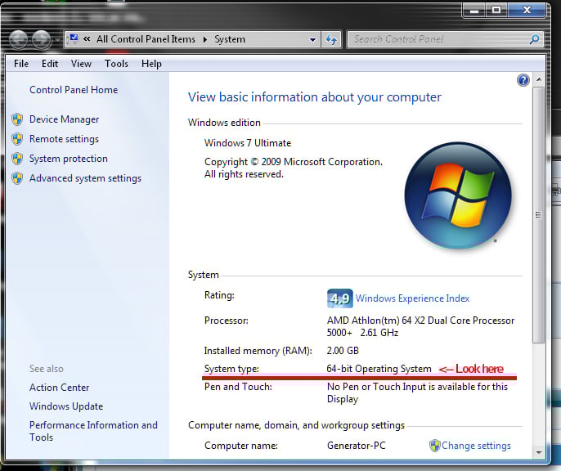Click the System breadcrumb in address bar
The width and height of the screenshot is (561, 471).
230,39
